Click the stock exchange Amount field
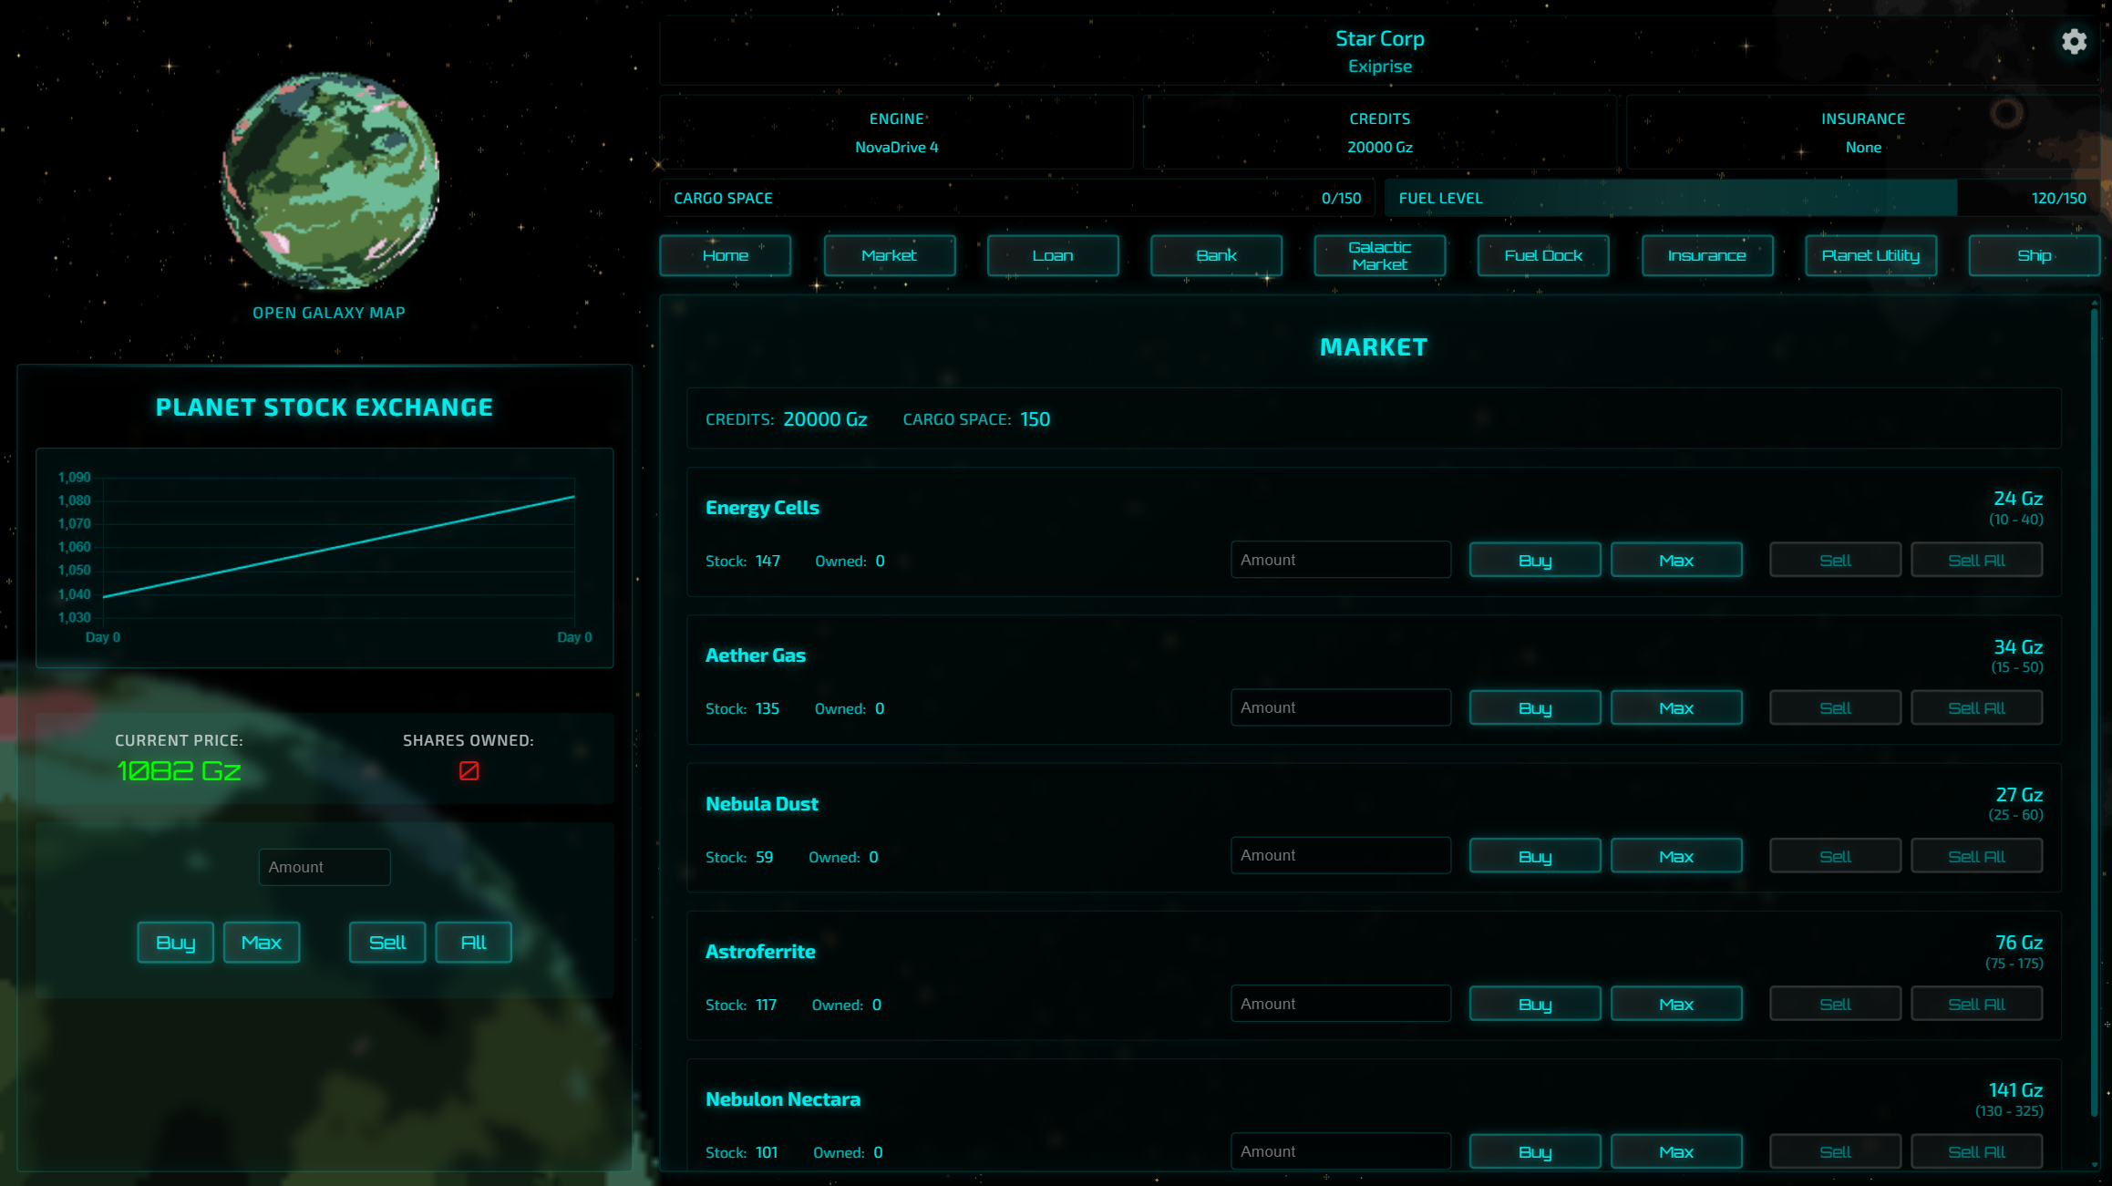The width and height of the screenshot is (2112, 1186). click(x=325, y=867)
